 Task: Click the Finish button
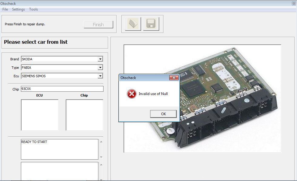(x=98, y=25)
